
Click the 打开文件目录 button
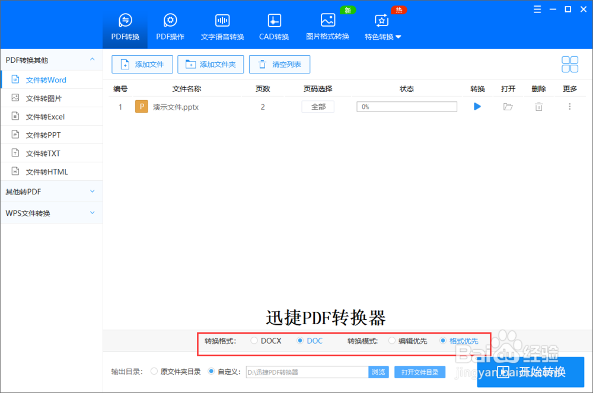coord(420,372)
